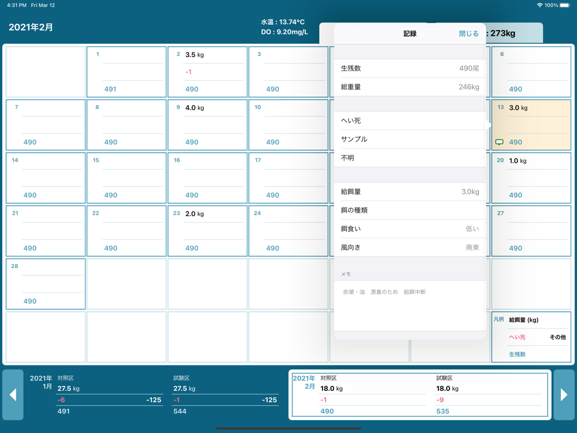The width and height of the screenshot is (577, 433).
Task: Open February 9 cell with 4.0 kg
Action: [208, 125]
